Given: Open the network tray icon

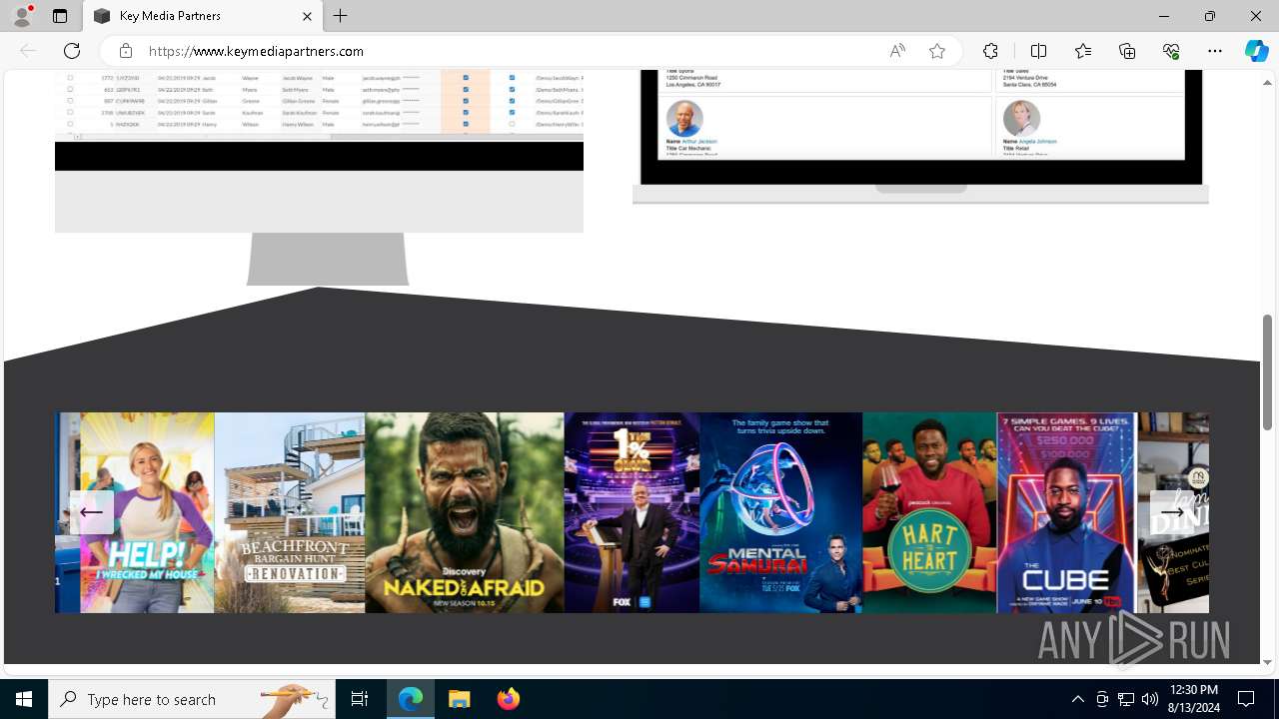Looking at the screenshot, I should [x=1126, y=699].
